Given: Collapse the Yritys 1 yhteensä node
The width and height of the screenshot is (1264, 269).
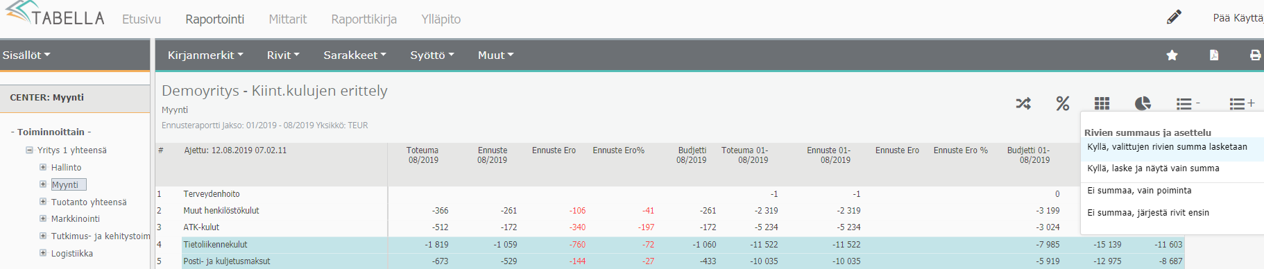Looking at the screenshot, I should coord(29,150).
